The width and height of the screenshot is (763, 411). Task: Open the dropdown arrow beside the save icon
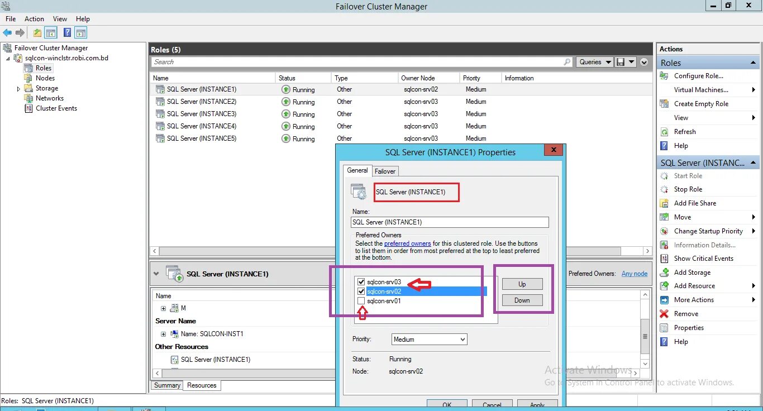(x=631, y=62)
